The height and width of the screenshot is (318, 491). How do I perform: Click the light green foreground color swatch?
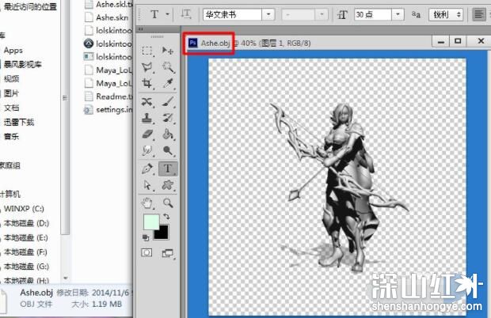[x=150, y=223]
